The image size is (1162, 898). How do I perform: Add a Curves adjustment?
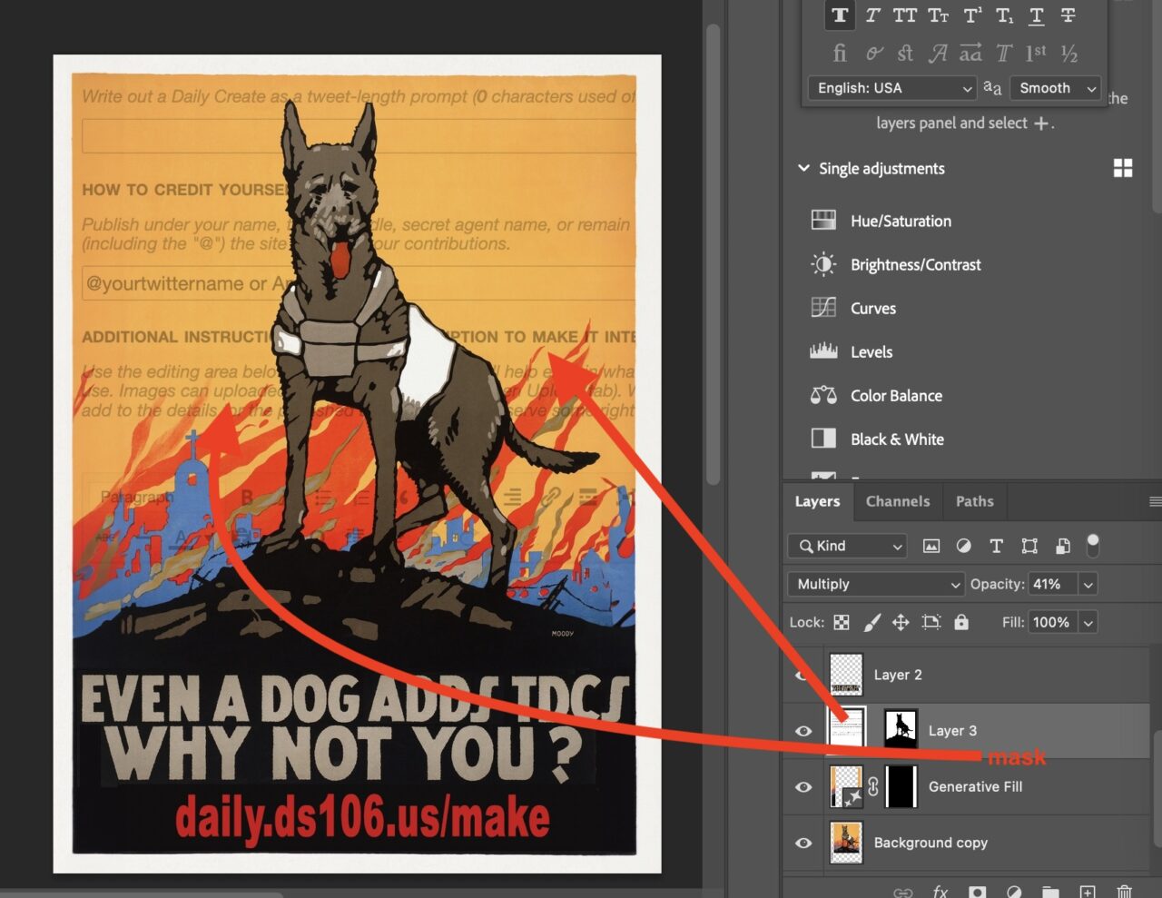(872, 308)
